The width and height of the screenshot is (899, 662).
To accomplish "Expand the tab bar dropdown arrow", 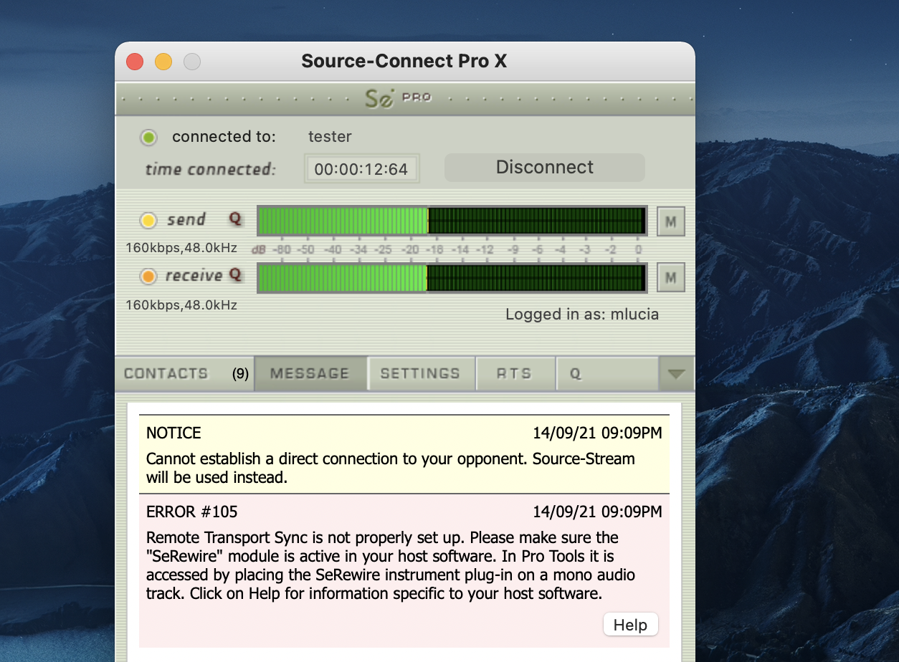I will point(676,374).
